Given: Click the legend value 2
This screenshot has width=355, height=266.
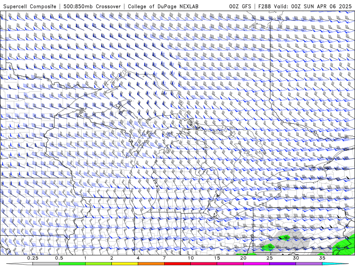Looking at the screenshot, I should pos(112,258).
